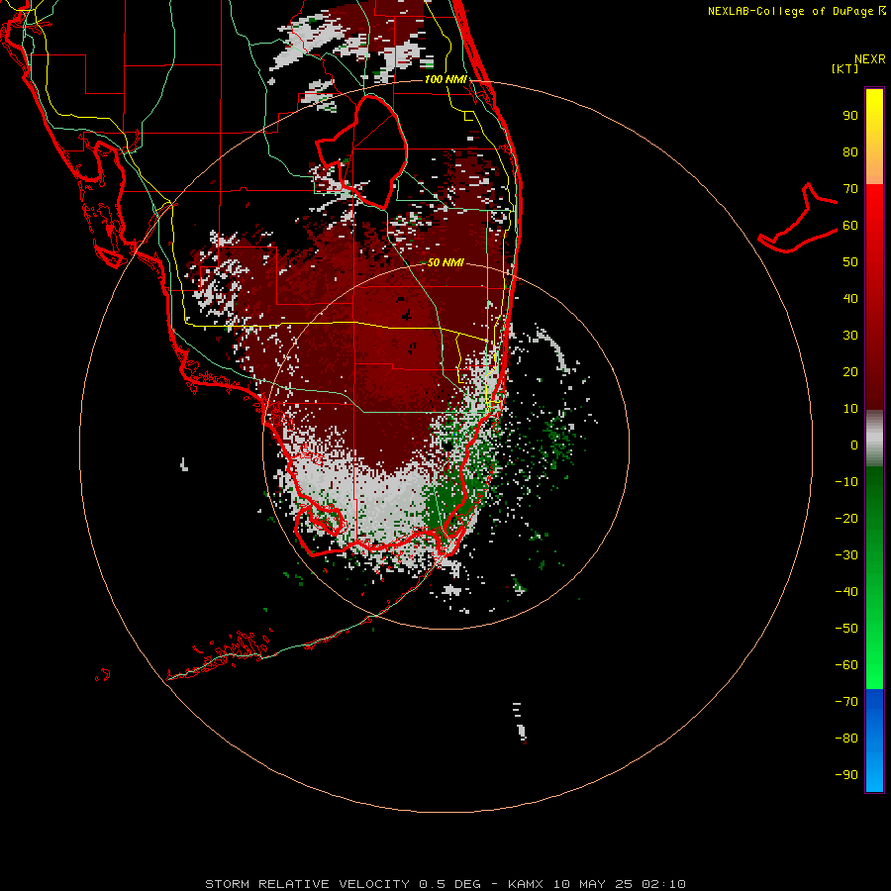Viewport: 891px width, 891px height.
Task: Click the 20 value on velocity scale
Action: pyautogui.click(x=850, y=371)
